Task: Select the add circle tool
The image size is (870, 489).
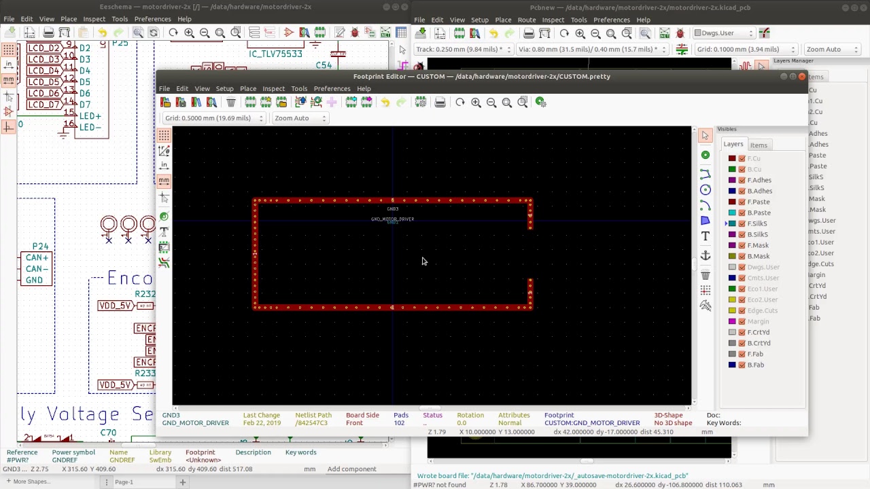Action: pyautogui.click(x=706, y=189)
